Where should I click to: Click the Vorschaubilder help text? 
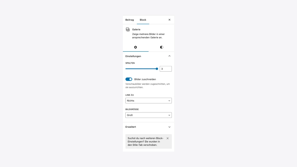tap(147, 86)
